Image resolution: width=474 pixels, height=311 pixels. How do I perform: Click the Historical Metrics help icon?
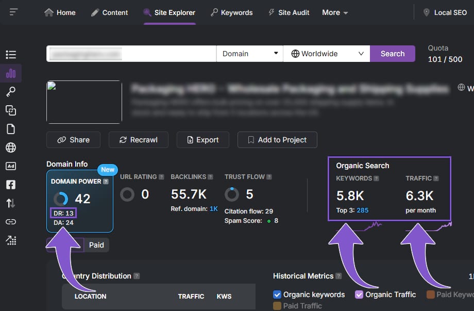tap(338, 276)
